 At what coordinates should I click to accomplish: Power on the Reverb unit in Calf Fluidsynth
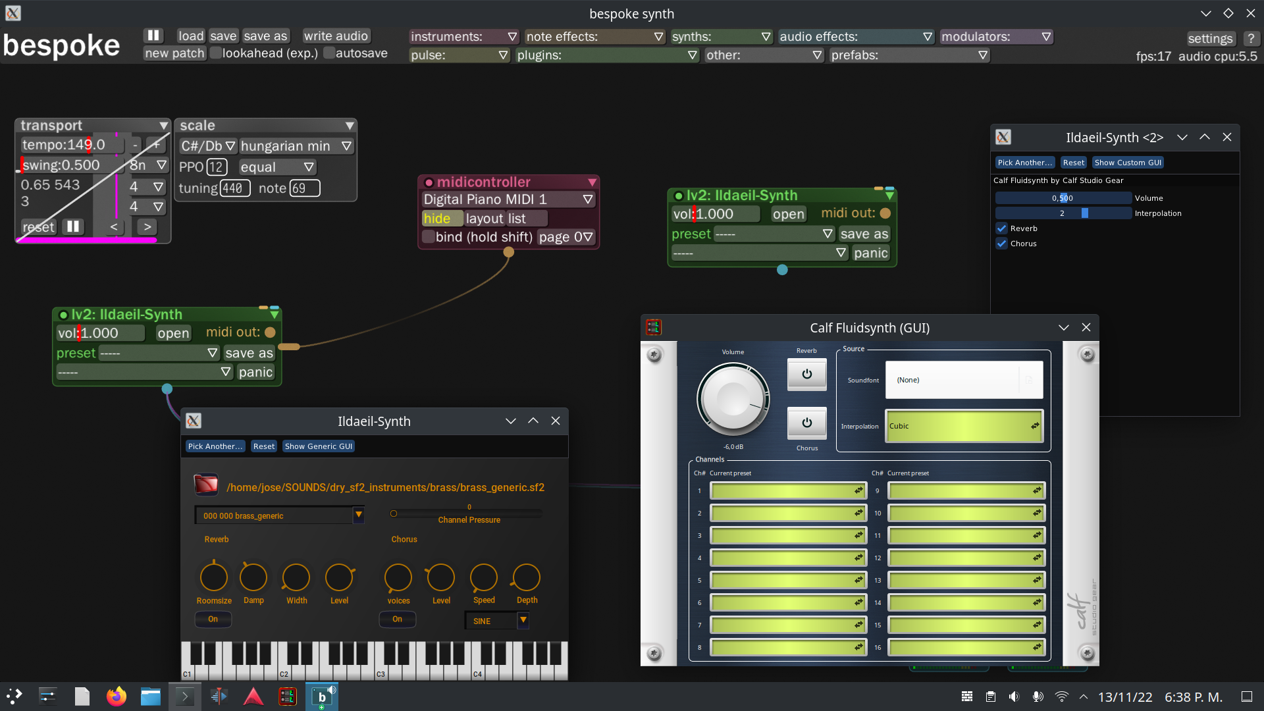806,374
